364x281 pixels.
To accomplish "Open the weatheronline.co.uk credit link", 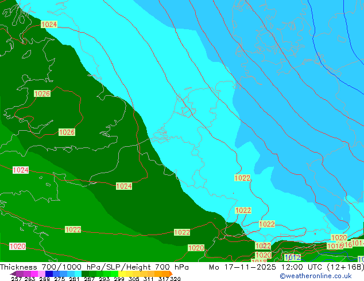I will 315,276.
